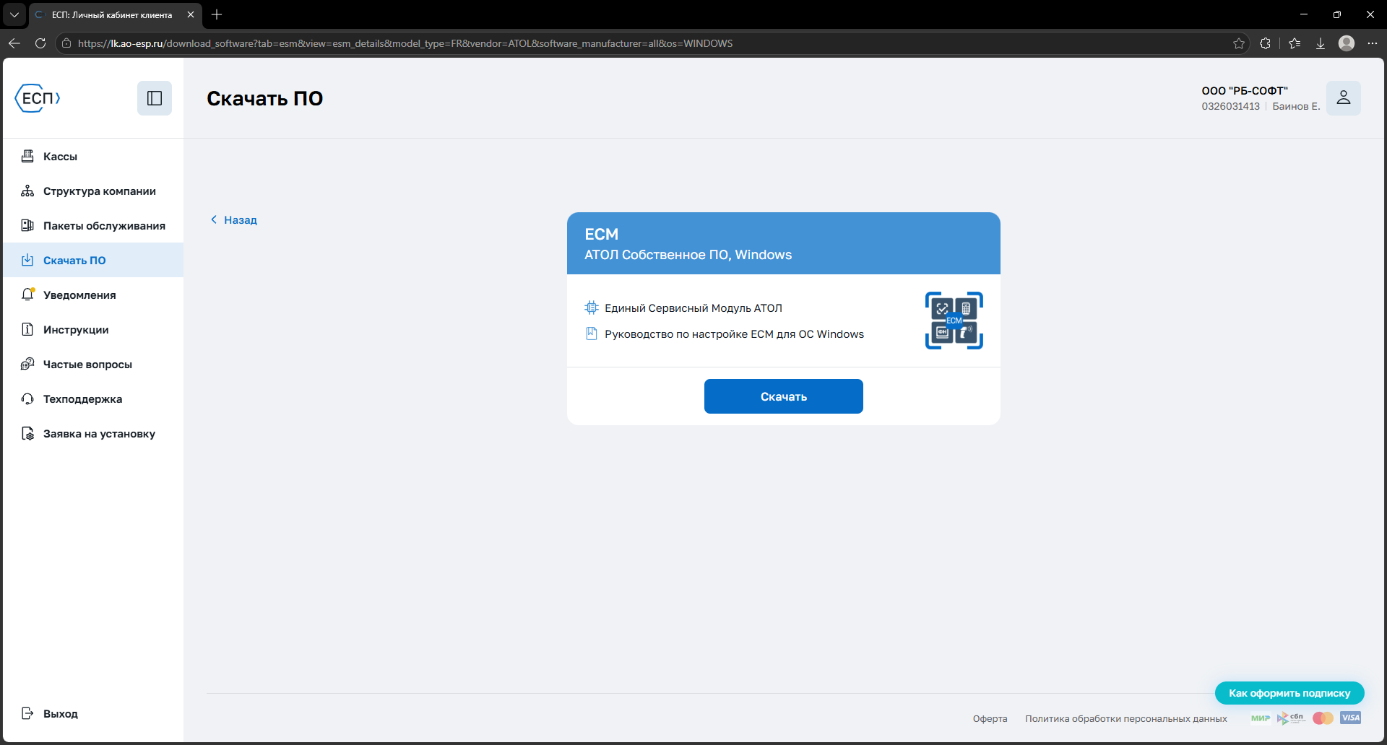Click the Скачать ПО page heading
The height and width of the screenshot is (745, 1387).
(265, 98)
